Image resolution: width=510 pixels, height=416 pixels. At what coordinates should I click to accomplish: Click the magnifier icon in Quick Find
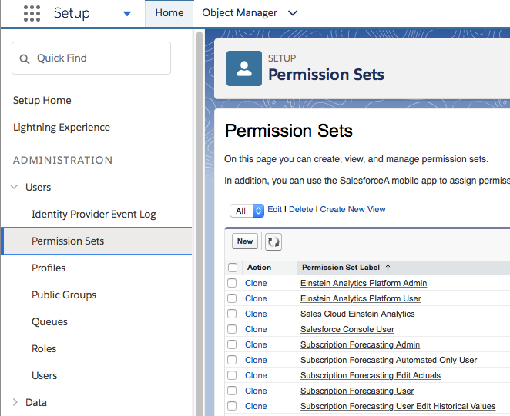coord(25,58)
